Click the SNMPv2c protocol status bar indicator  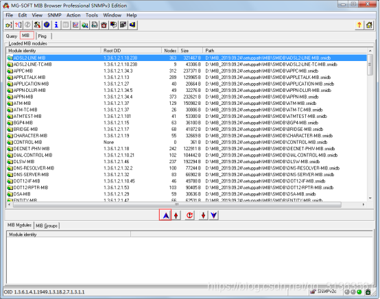click(323, 291)
